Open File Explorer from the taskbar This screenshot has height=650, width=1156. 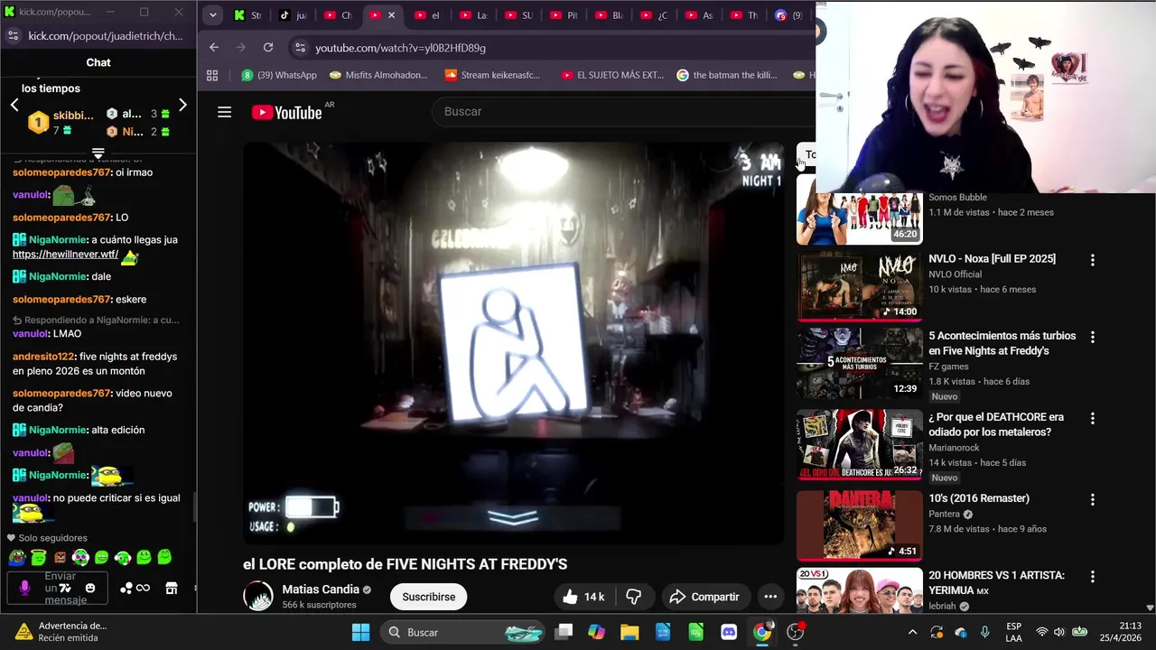(x=629, y=632)
